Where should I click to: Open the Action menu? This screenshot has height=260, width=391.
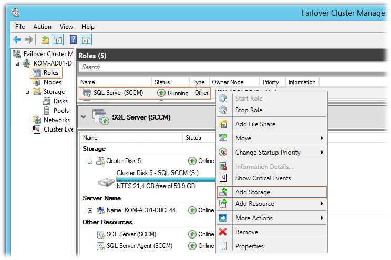42,27
